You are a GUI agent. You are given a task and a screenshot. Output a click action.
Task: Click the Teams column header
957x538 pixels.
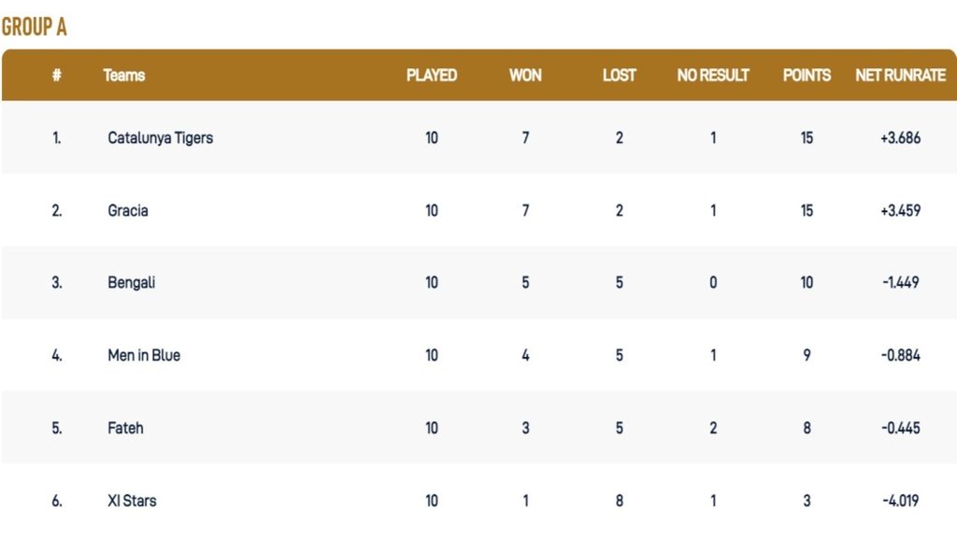pos(124,76)
